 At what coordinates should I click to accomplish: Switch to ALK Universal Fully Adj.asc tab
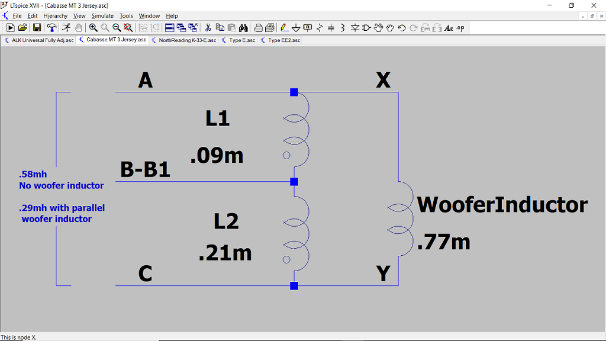click(x=39, y=40)
